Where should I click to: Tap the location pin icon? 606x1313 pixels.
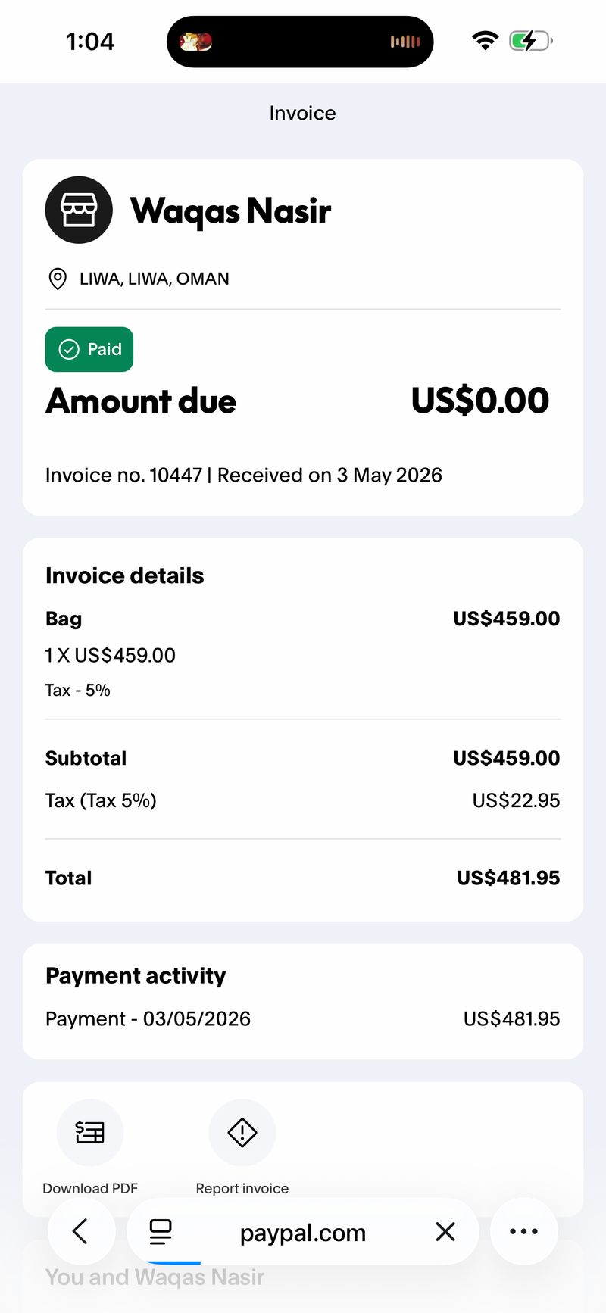57,279
